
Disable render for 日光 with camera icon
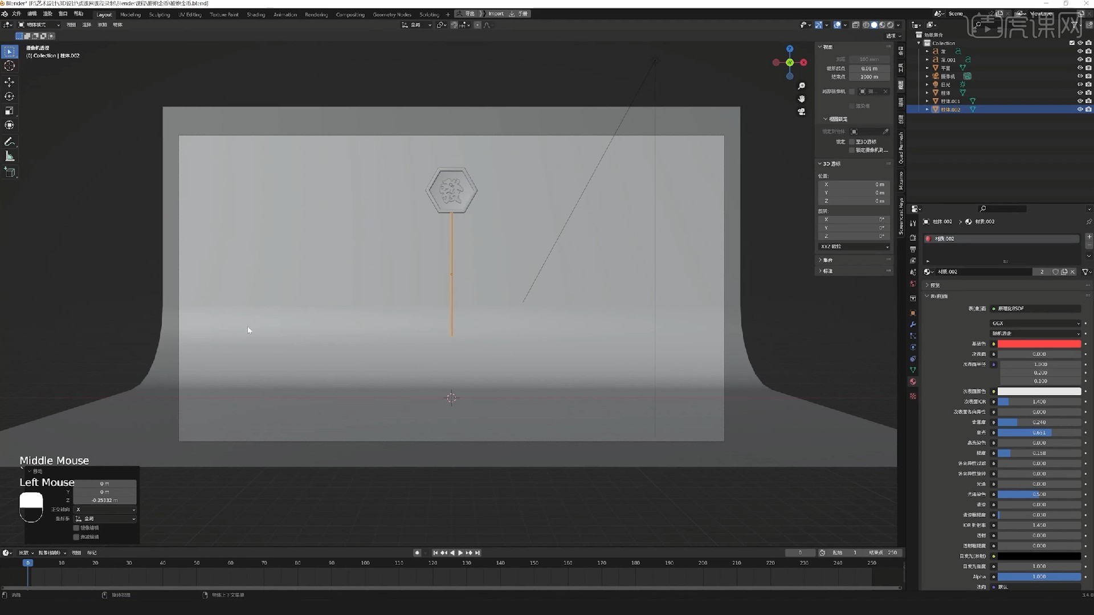(x=1088, y=84)
